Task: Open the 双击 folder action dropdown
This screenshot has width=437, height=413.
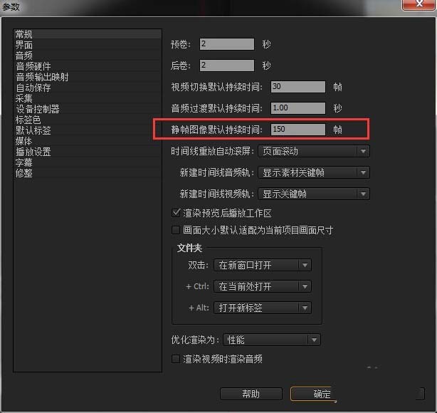Action: pyautogui.click(x=263, y=265)
